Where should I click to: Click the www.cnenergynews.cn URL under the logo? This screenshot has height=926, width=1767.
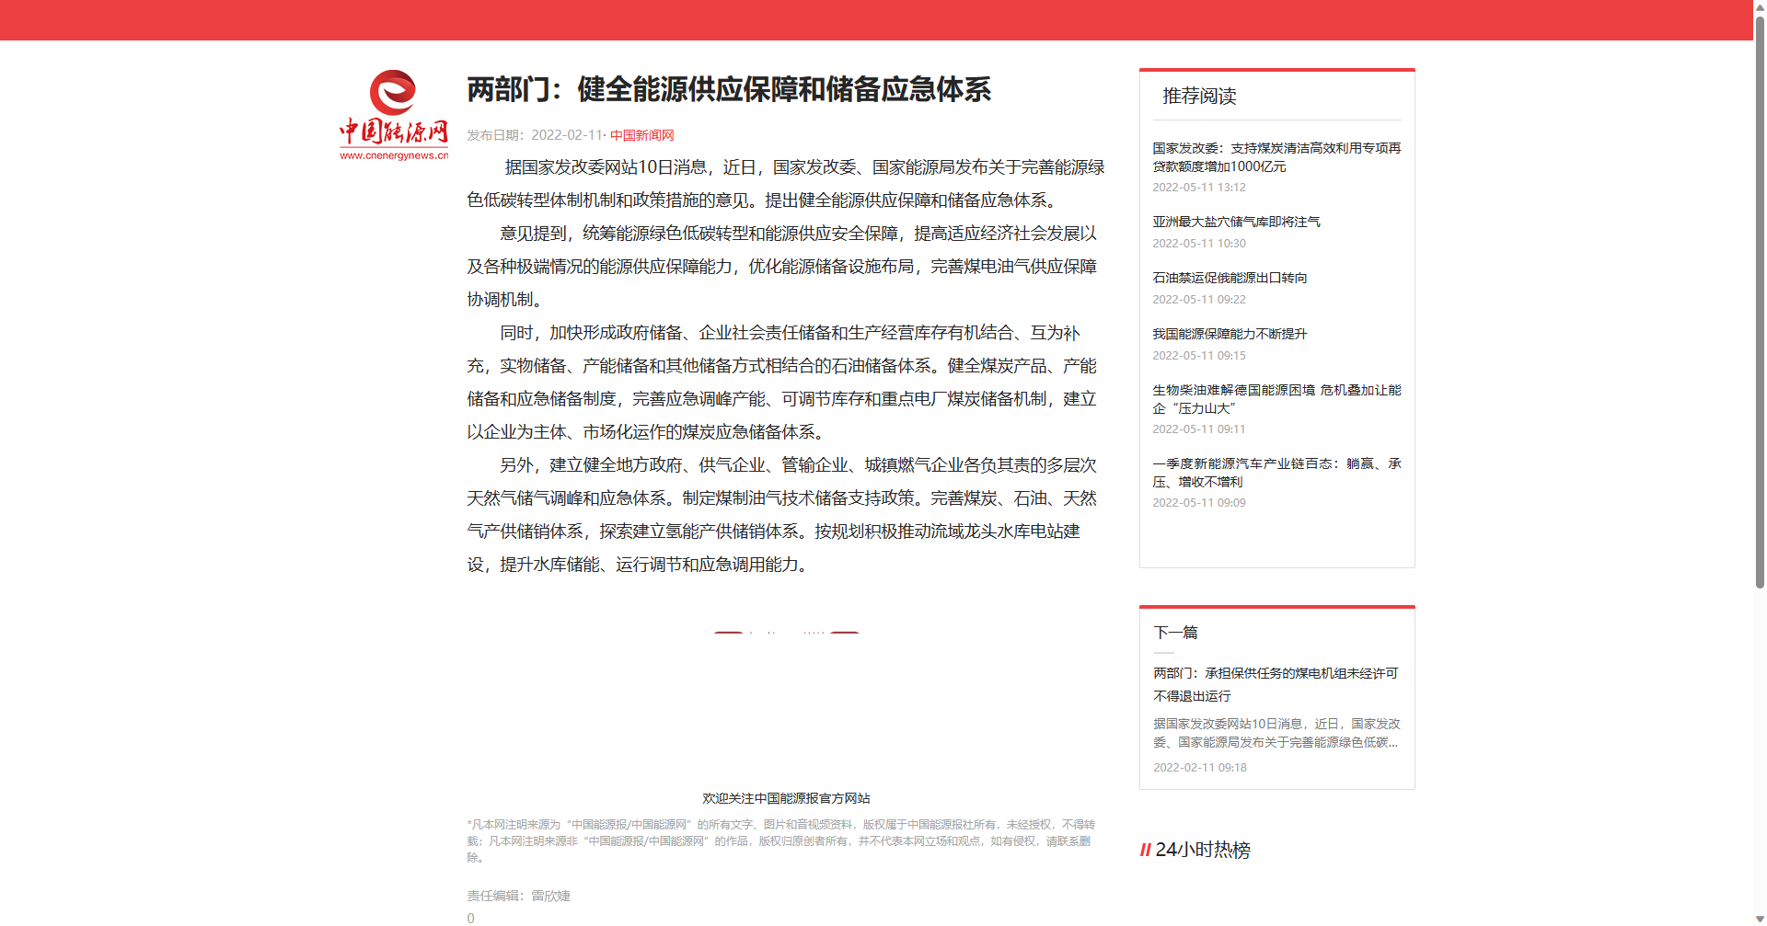pyautogui.click(x=394, y=155)
